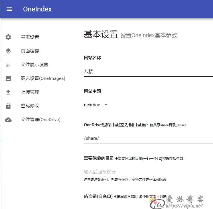Viewport: 213px width, 209px height.
Task: Click the dropdown arrow beside nexmoe
Action: [x=106, y=105]
